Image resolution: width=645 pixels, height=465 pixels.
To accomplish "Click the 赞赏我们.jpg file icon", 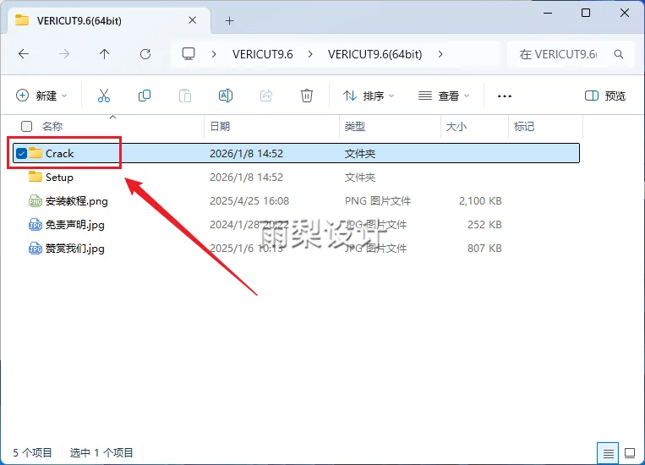I will [x=36, y=249].
